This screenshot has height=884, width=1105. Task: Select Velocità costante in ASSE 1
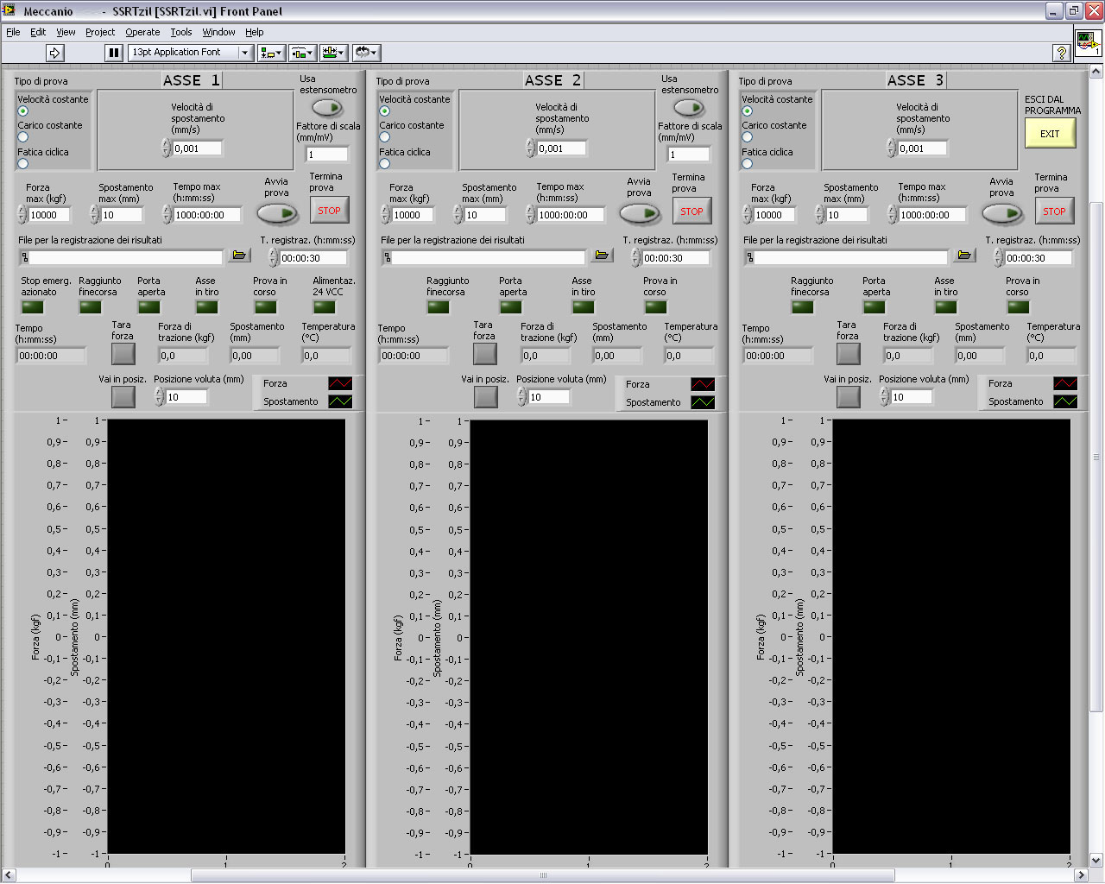click(x=23, y=111)
